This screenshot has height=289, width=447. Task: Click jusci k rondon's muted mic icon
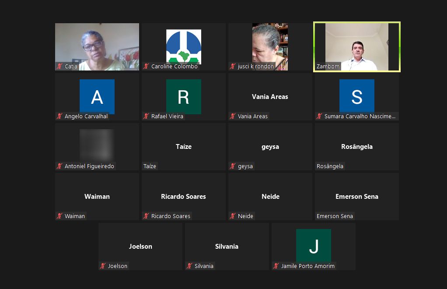tap(233, 67)
